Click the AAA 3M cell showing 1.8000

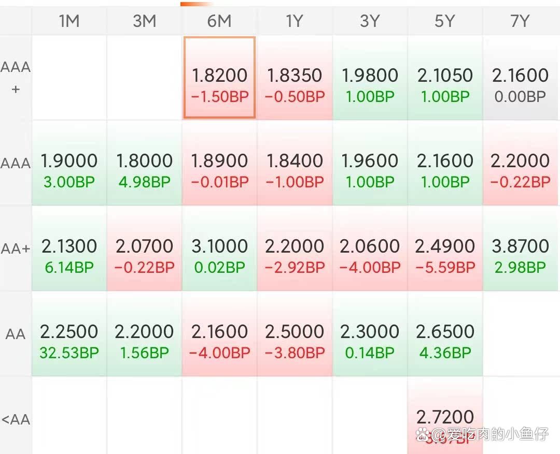(x=144, y=164)
